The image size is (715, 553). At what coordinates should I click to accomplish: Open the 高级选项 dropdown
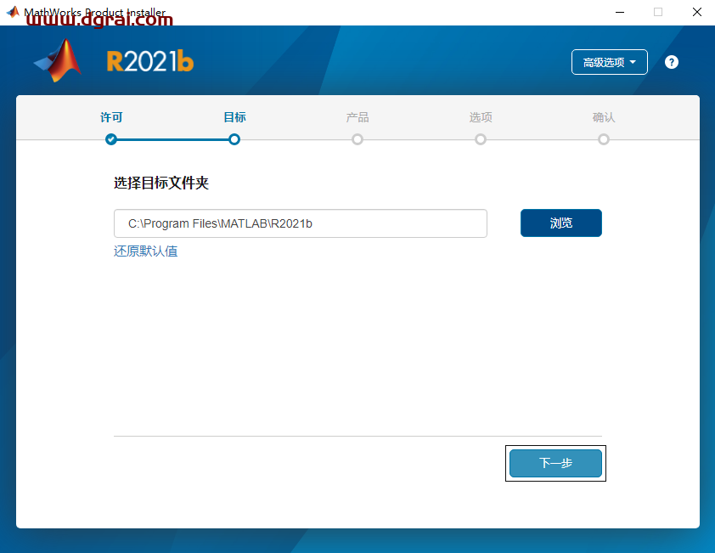click(609, 62)
